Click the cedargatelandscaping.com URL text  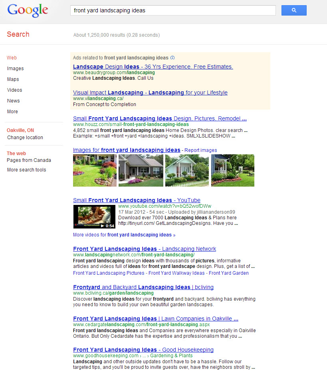[141, 325]
